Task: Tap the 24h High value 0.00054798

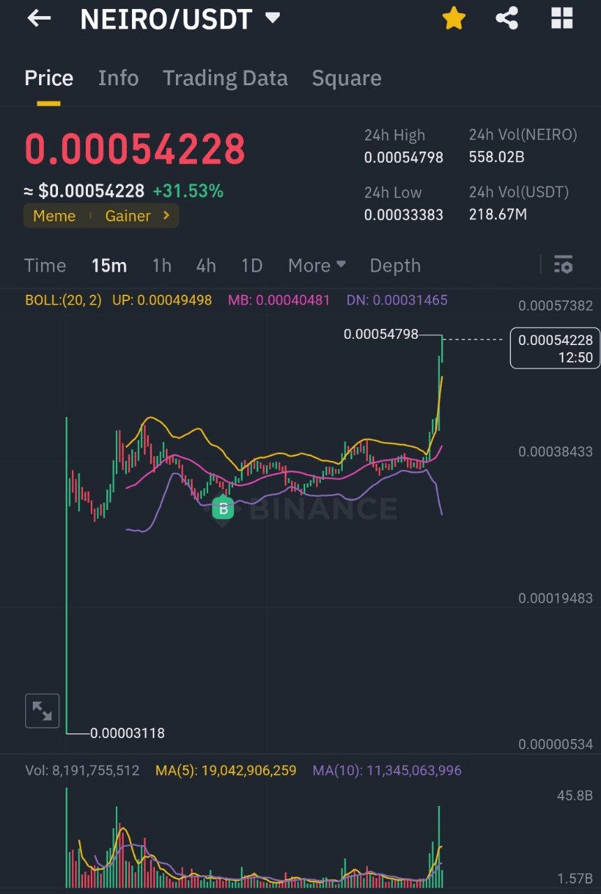Action: click(x=403, y=157)
